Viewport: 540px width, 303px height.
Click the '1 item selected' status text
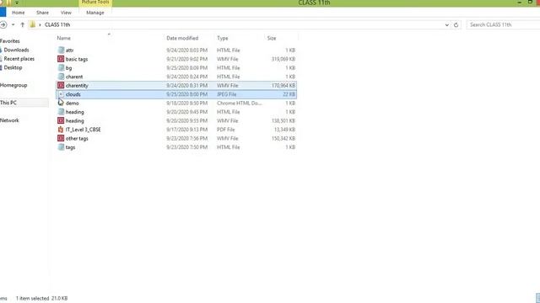click(x=32, y=299)
